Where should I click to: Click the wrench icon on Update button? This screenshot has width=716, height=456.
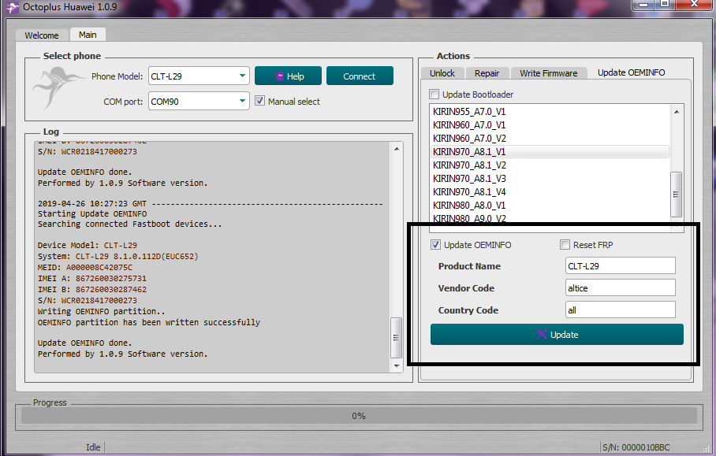542,334
